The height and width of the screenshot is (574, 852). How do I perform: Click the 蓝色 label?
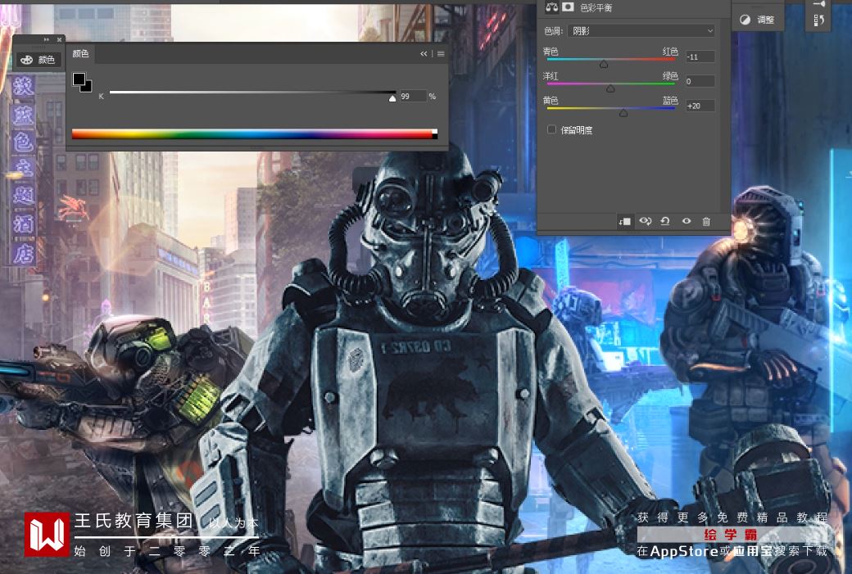[670, 101]
